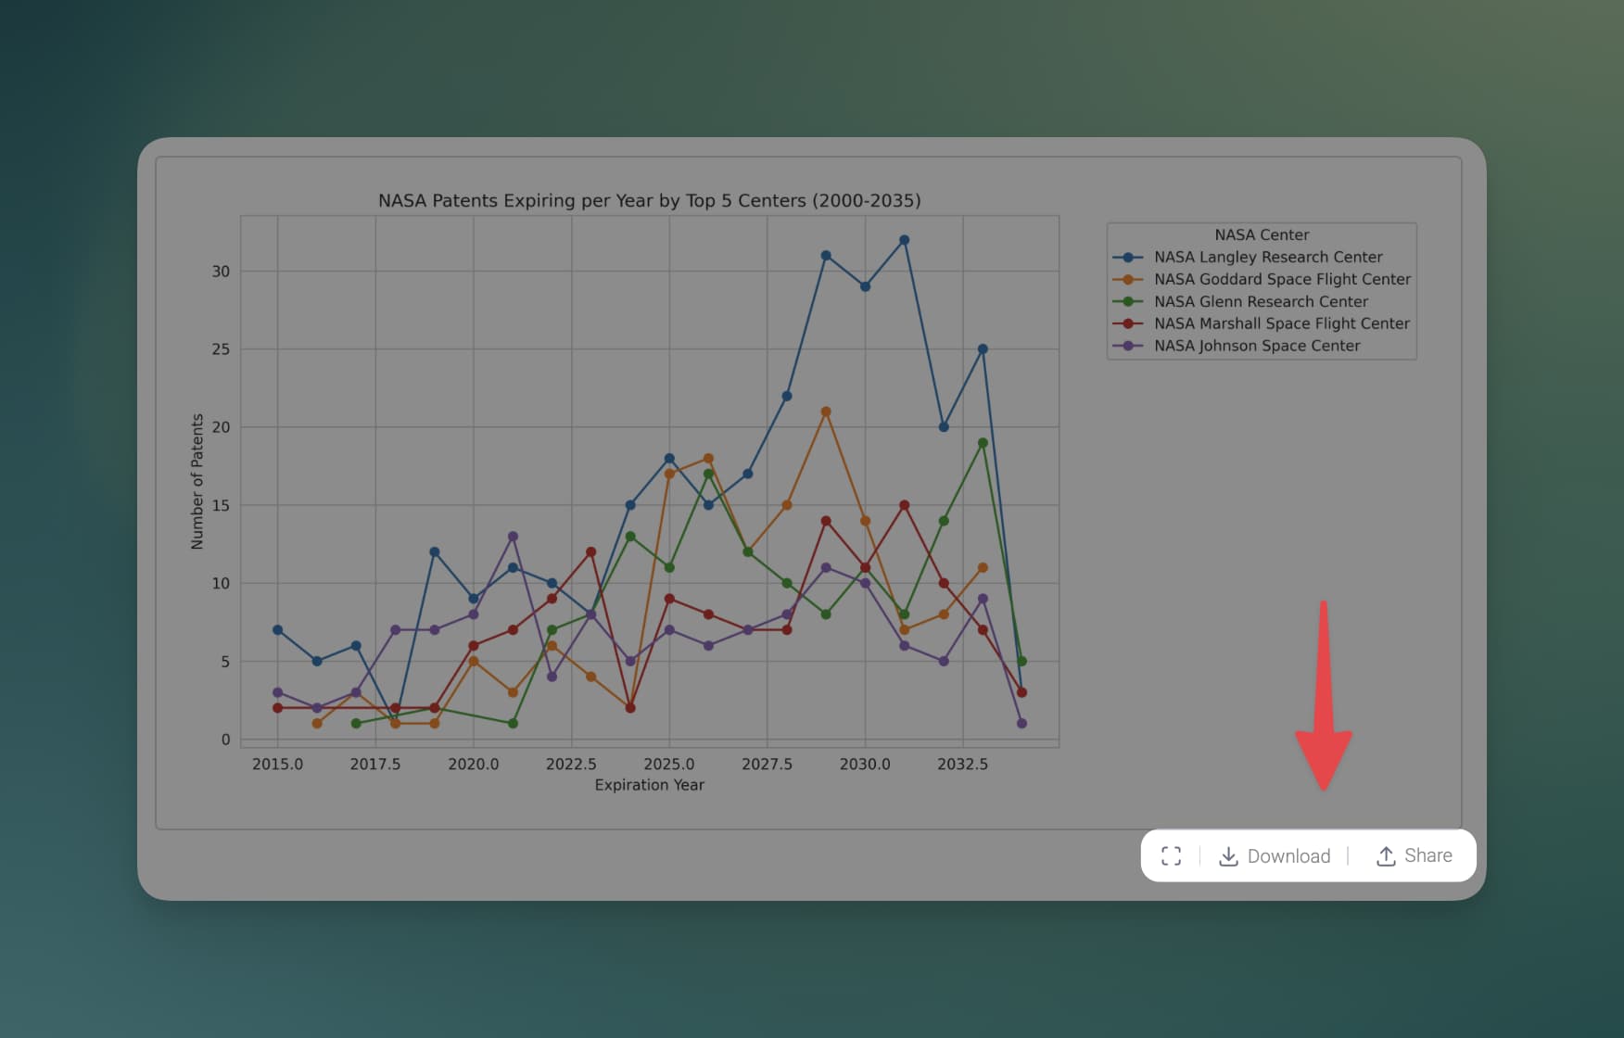Viewport: 1624px width, 1038px height.
Task: Click the highest green Glenn data point
Action: pos(983,443)
